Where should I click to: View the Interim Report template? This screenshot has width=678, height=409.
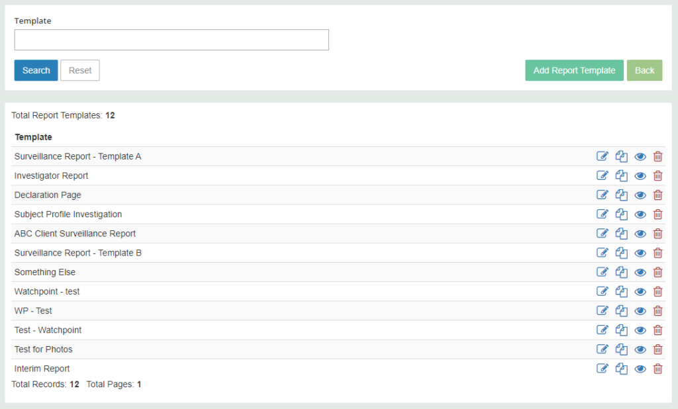pyautogui.click(x=640, y=369)
